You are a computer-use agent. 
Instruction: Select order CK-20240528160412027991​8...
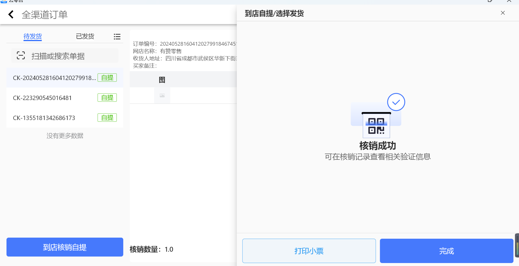[x=65, y=78]
